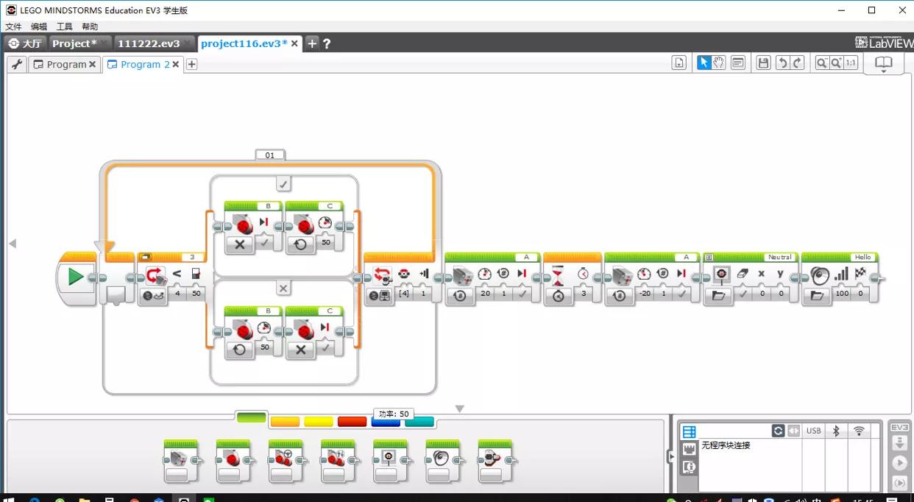Set power value 50 on lower motor B
914x502 pixels.
point(264,347)
